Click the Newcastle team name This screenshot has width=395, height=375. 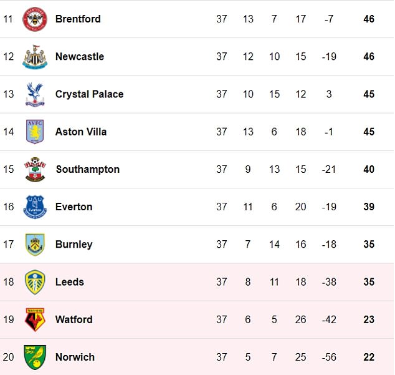(x=80, y=57)
